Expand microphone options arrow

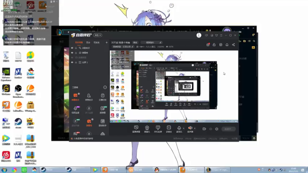tap(184, 128)
